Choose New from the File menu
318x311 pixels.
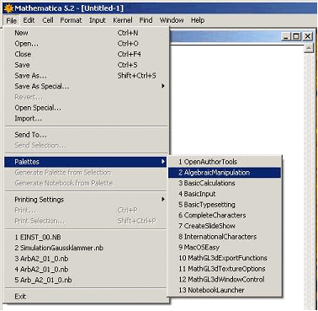(87, 33)
